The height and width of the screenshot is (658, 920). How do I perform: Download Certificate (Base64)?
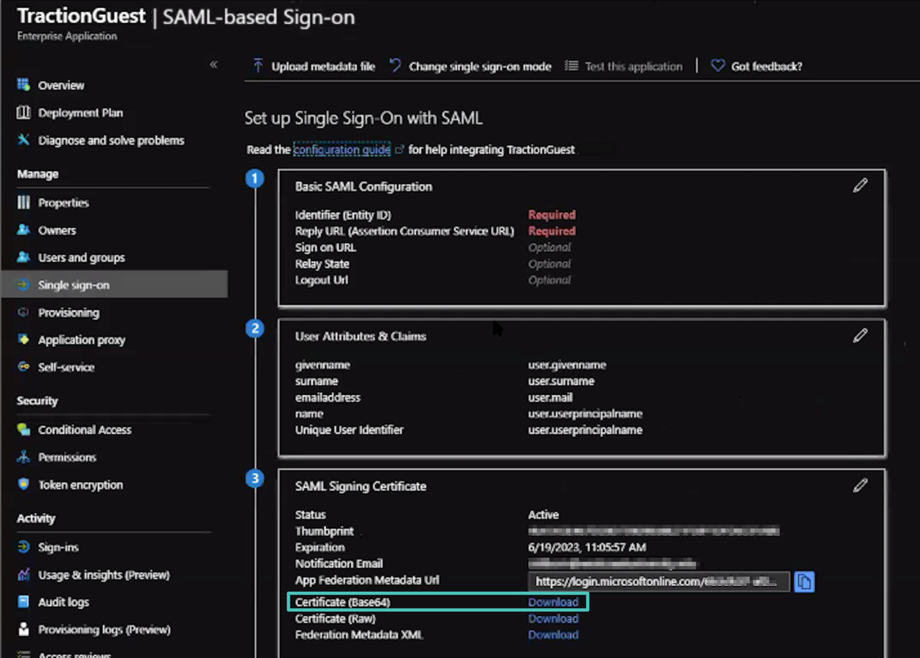[x=553, y=602]
